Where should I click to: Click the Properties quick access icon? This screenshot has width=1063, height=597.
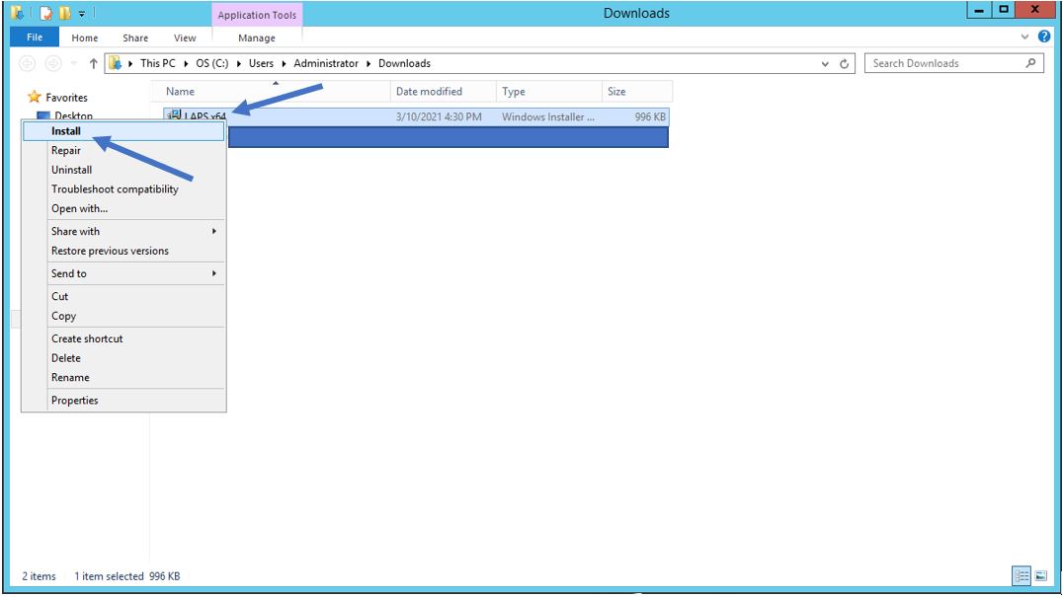[45, 13]
